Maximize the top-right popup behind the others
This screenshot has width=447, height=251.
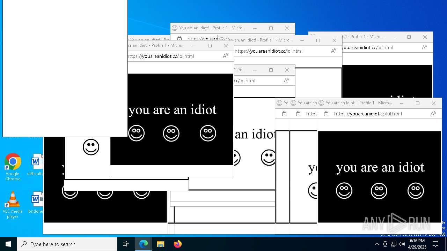409,37
